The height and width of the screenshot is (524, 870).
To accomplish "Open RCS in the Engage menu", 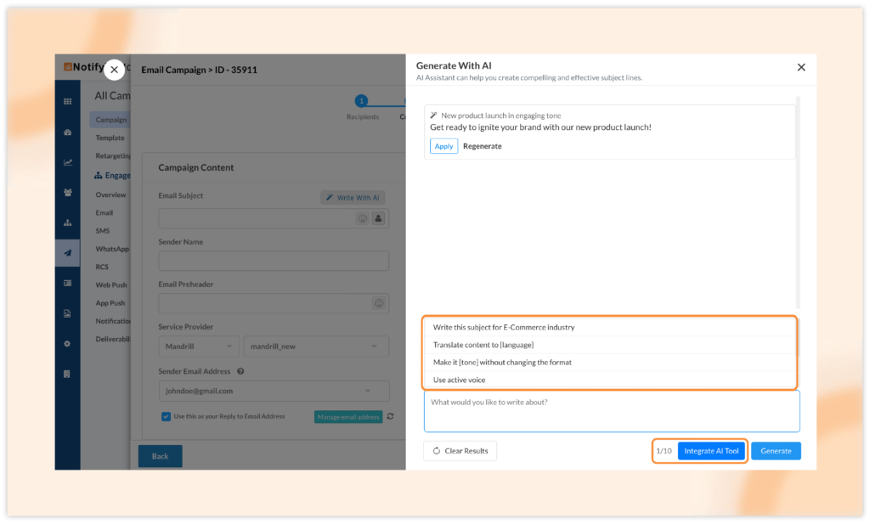I will click(102, 268).
